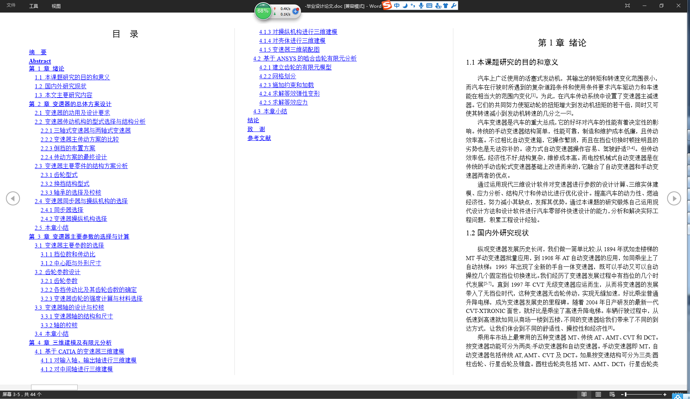Click the Sogou input method S logo
The image size is (690, 399).
click(387, 5)
